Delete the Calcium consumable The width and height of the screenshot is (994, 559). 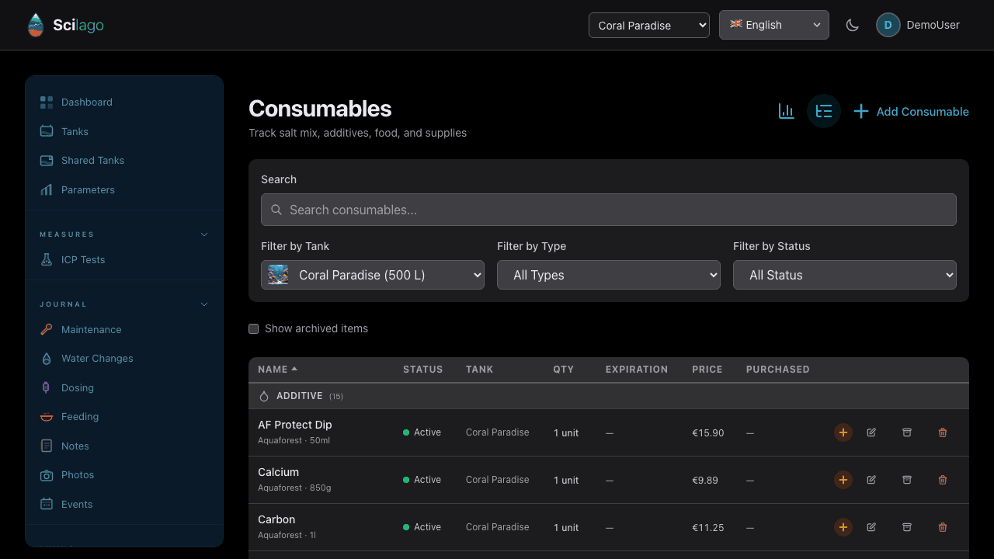pyautogui.click(x=943, y=480)
